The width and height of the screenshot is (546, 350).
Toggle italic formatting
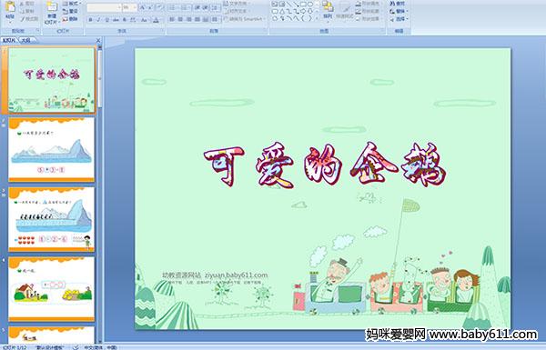point(99,20)
